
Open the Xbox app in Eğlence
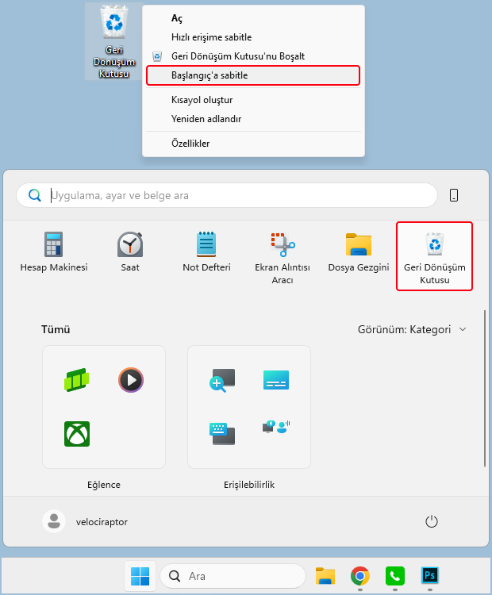[77, 434]
